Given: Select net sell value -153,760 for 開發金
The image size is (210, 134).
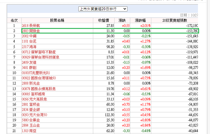Looking at the screenshot, I should (x=192, y=31).
